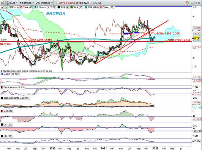Click the tools icon beside ECR
The width and height of the screenshot is (202, 150).
tap(7, 3)
